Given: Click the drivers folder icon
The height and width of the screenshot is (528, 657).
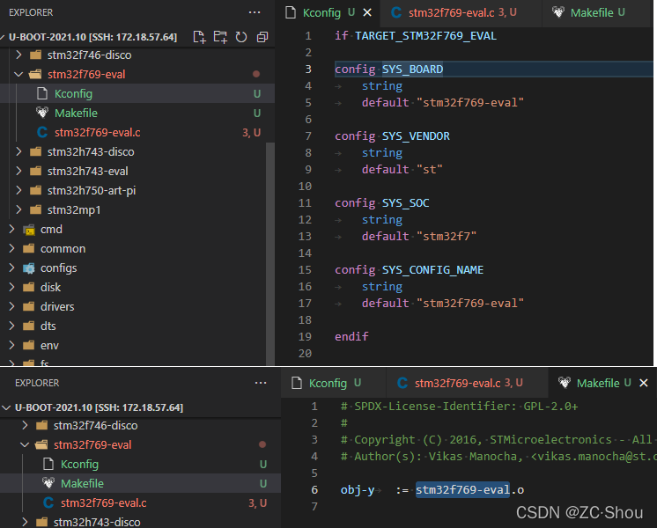Looking at the screenshot, I should coord(29,306).
